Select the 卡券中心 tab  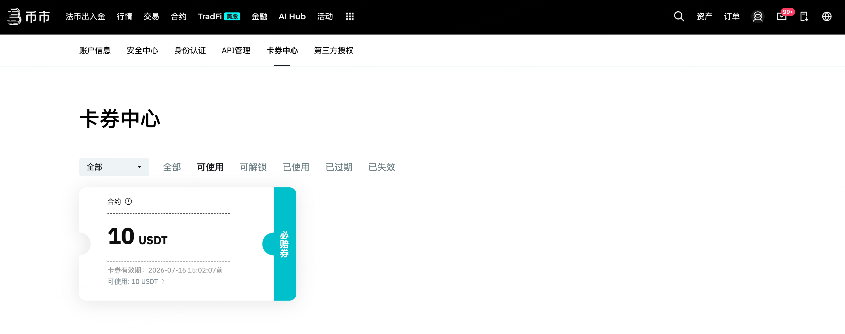282,50
